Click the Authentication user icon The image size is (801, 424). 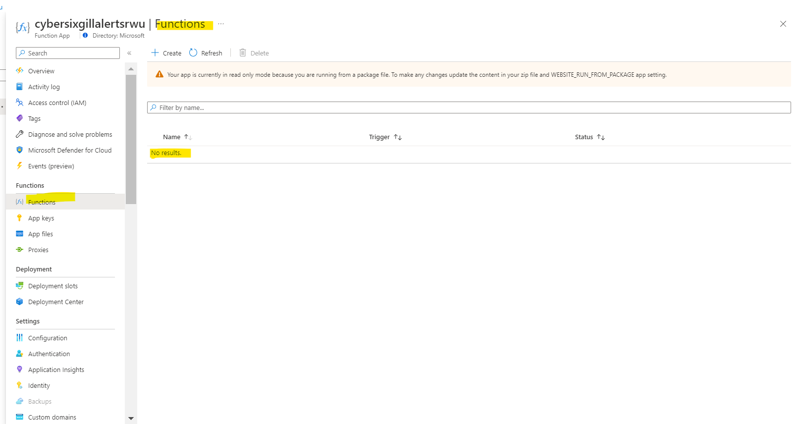coord(20,354)
